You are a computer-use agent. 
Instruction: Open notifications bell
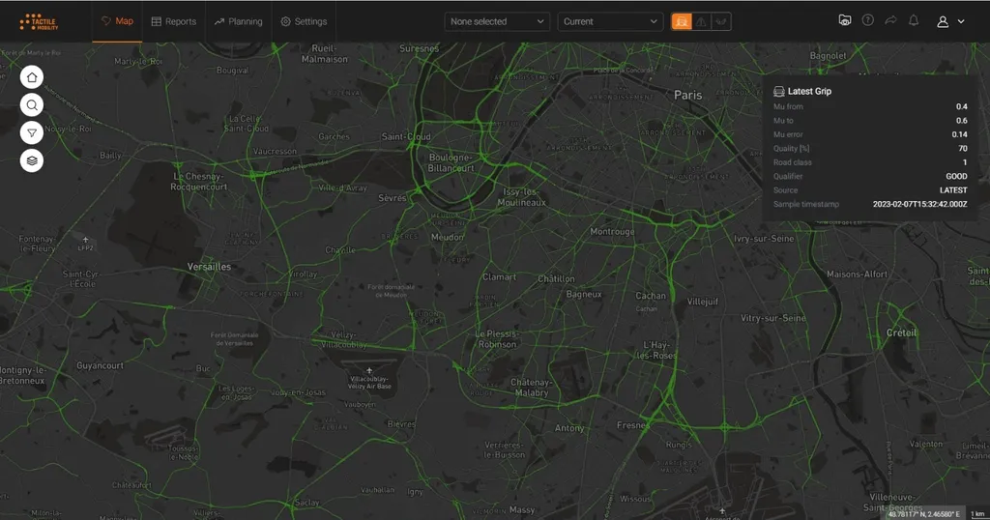tap(914, 20)
